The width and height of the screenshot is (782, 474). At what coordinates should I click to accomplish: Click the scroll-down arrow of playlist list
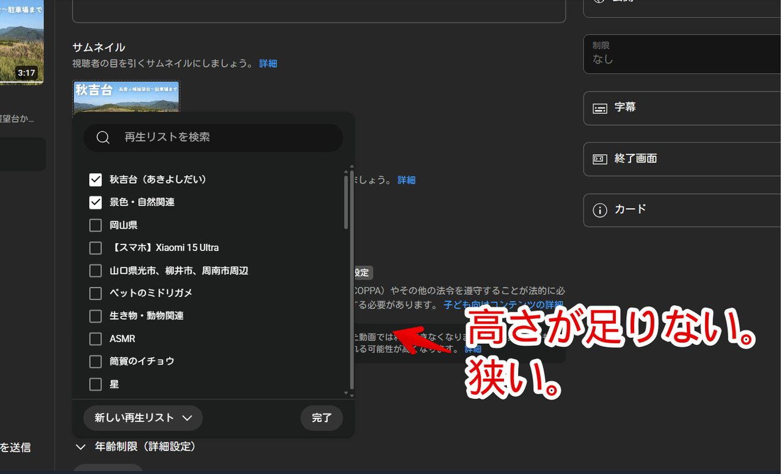(x=346, y=394)
